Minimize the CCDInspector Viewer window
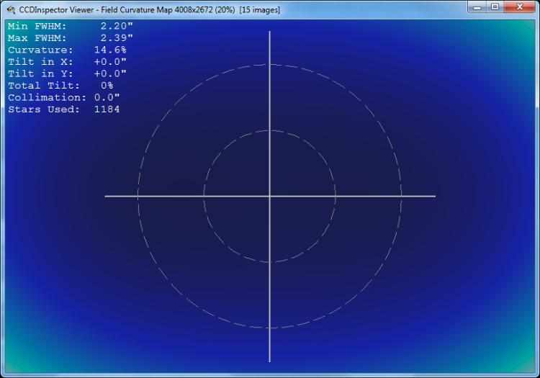 coord(477,7)
